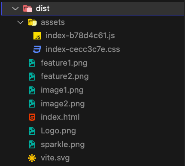Click the image icon beside Logo.png
The height and width of the screenshot is (166, 185).
coord(32,131)
